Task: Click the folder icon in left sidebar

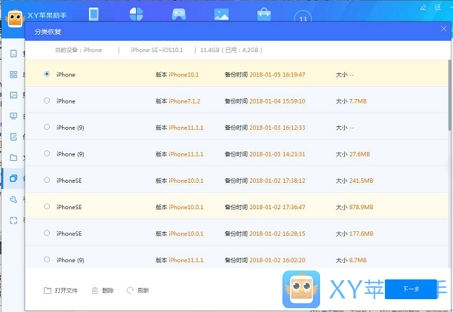Action: tap(14, 158)
